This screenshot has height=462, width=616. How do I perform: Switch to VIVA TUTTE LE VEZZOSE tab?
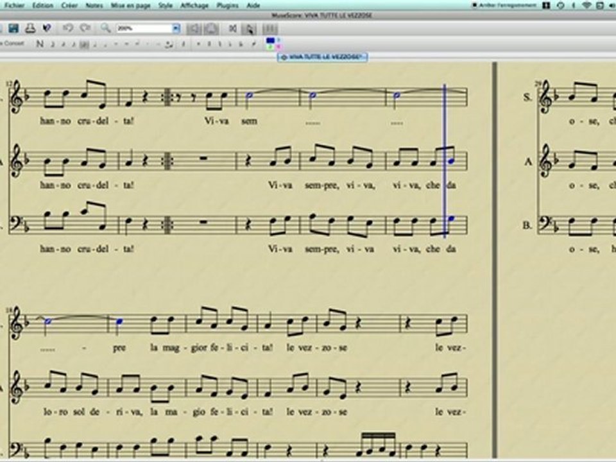click(x=322, y=57)
